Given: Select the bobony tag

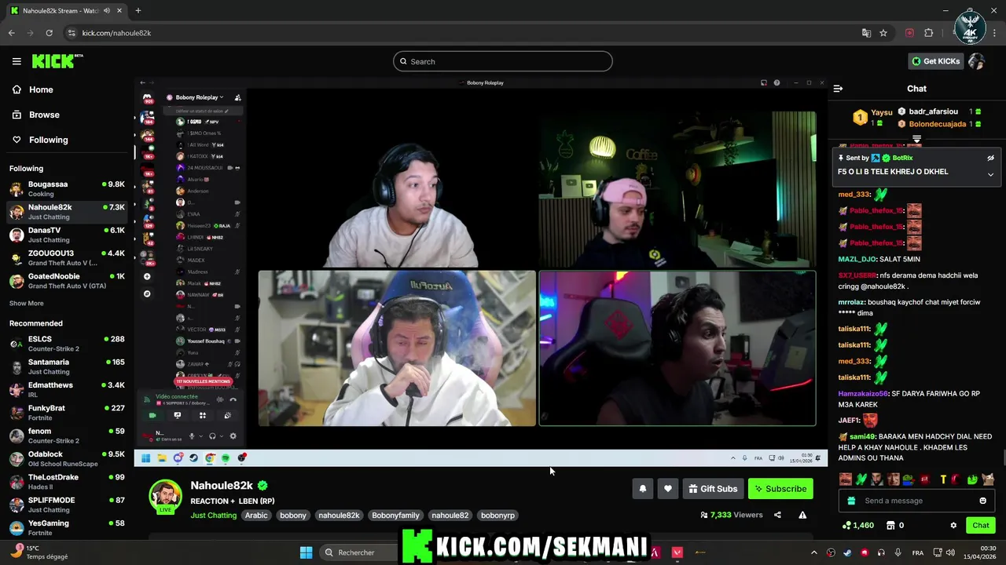Looking at the screenshot, I should pyautogui.click(x=293, y=516).
